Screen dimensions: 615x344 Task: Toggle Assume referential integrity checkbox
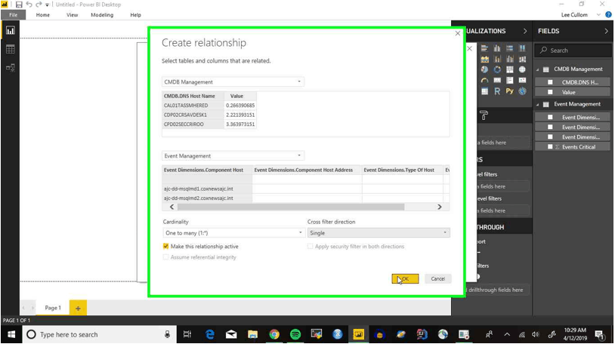point(166,257)
